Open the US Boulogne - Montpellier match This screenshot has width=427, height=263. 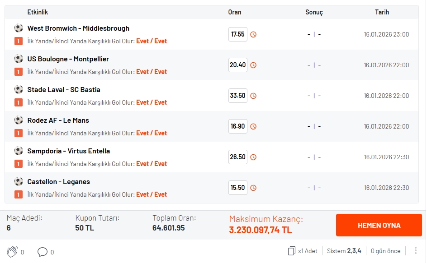pos(68,59)
